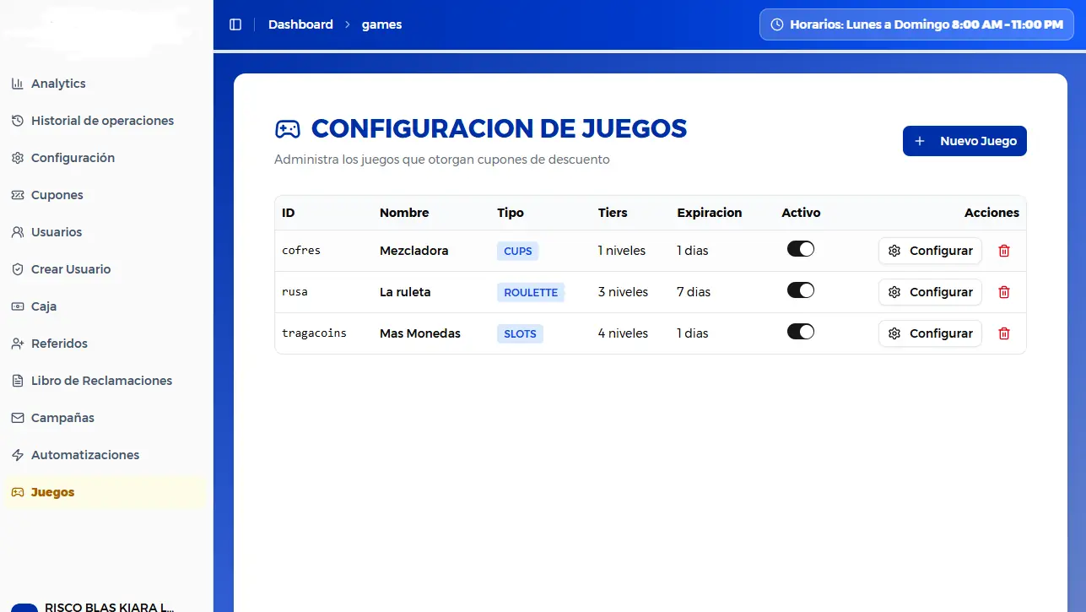Select the Juegos menu item
Screen dimensions: 1086x612
105,492
